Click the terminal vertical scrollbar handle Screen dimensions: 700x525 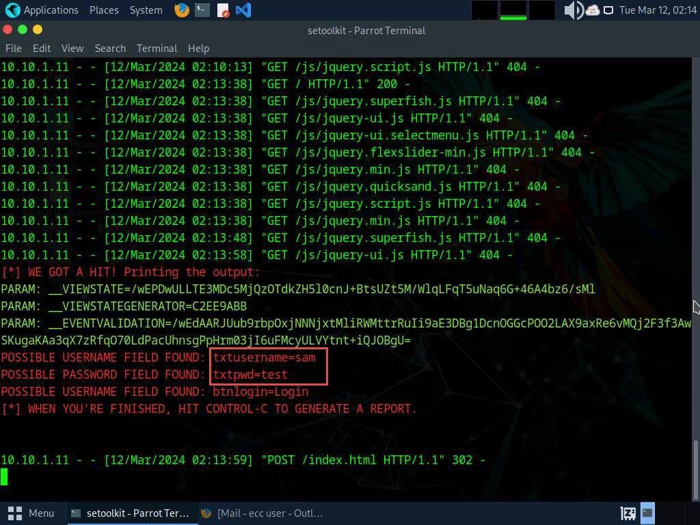695,461
